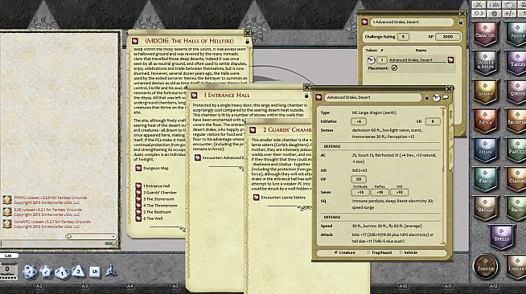This screenshot has height=294, width=526.
Task: Click the token image in encounter row
Action: 371,60
